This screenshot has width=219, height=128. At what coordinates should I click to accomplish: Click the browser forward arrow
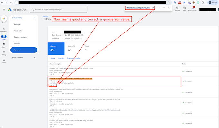pos(6,2)
